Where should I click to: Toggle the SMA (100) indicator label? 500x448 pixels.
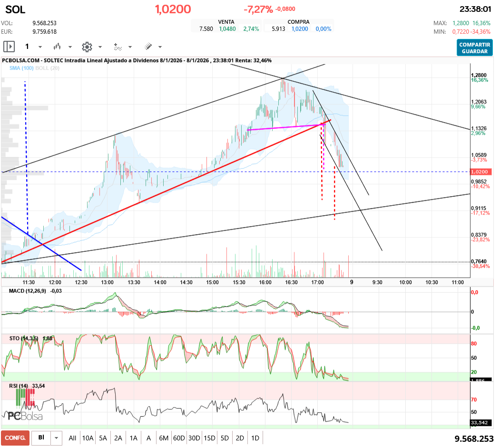coord(21,68)
